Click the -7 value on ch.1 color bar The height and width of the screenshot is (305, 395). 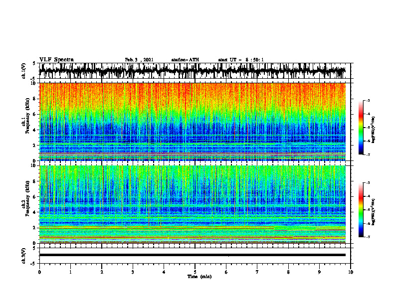(x=368, y=154)
